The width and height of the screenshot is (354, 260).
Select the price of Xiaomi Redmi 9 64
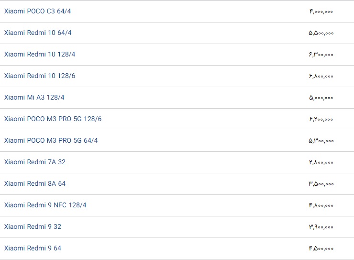point(321,248)
